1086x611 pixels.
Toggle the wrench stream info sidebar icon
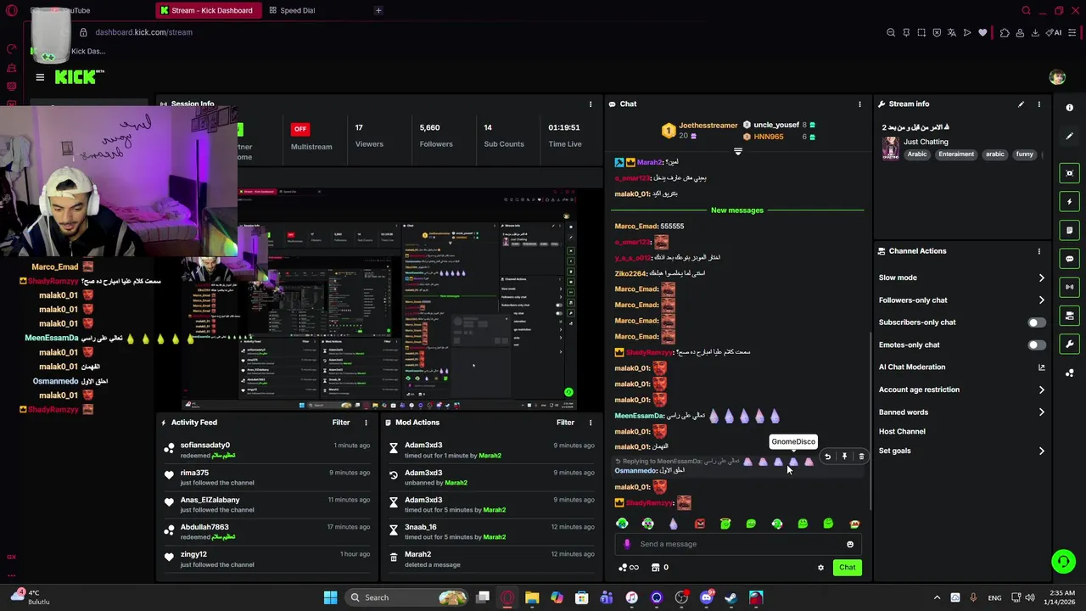point(1069,344)
